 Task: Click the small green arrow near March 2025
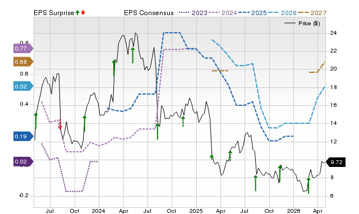click(211, 157)
